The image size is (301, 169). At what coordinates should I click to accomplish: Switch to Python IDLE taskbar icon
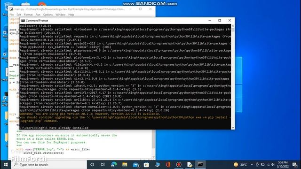click(190, 165)
